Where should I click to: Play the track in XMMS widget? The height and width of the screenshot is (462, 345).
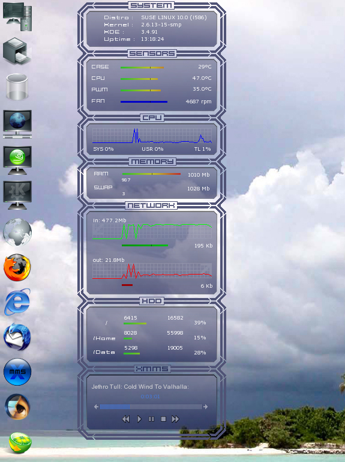[x=139, y=419]
